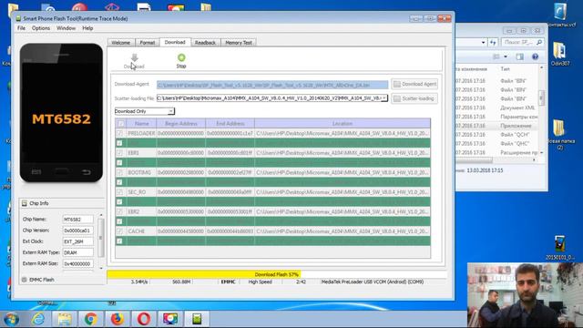
Task: Click the colorful screen-recorder taskbar icon
Action: 170,319
